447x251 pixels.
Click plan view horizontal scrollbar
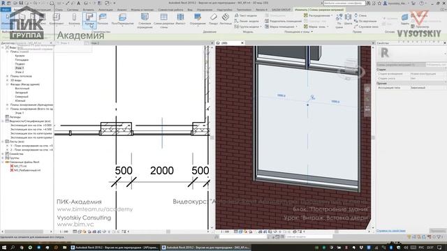click(x=168, y=231)
